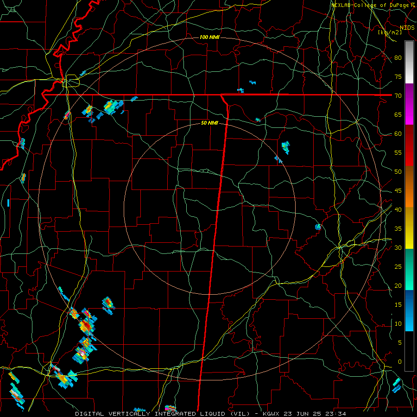This screenshot has height=417, width=417.
Task: Click the "NEXLAB-College of DuPage" credit text
Action: (370, 5)
